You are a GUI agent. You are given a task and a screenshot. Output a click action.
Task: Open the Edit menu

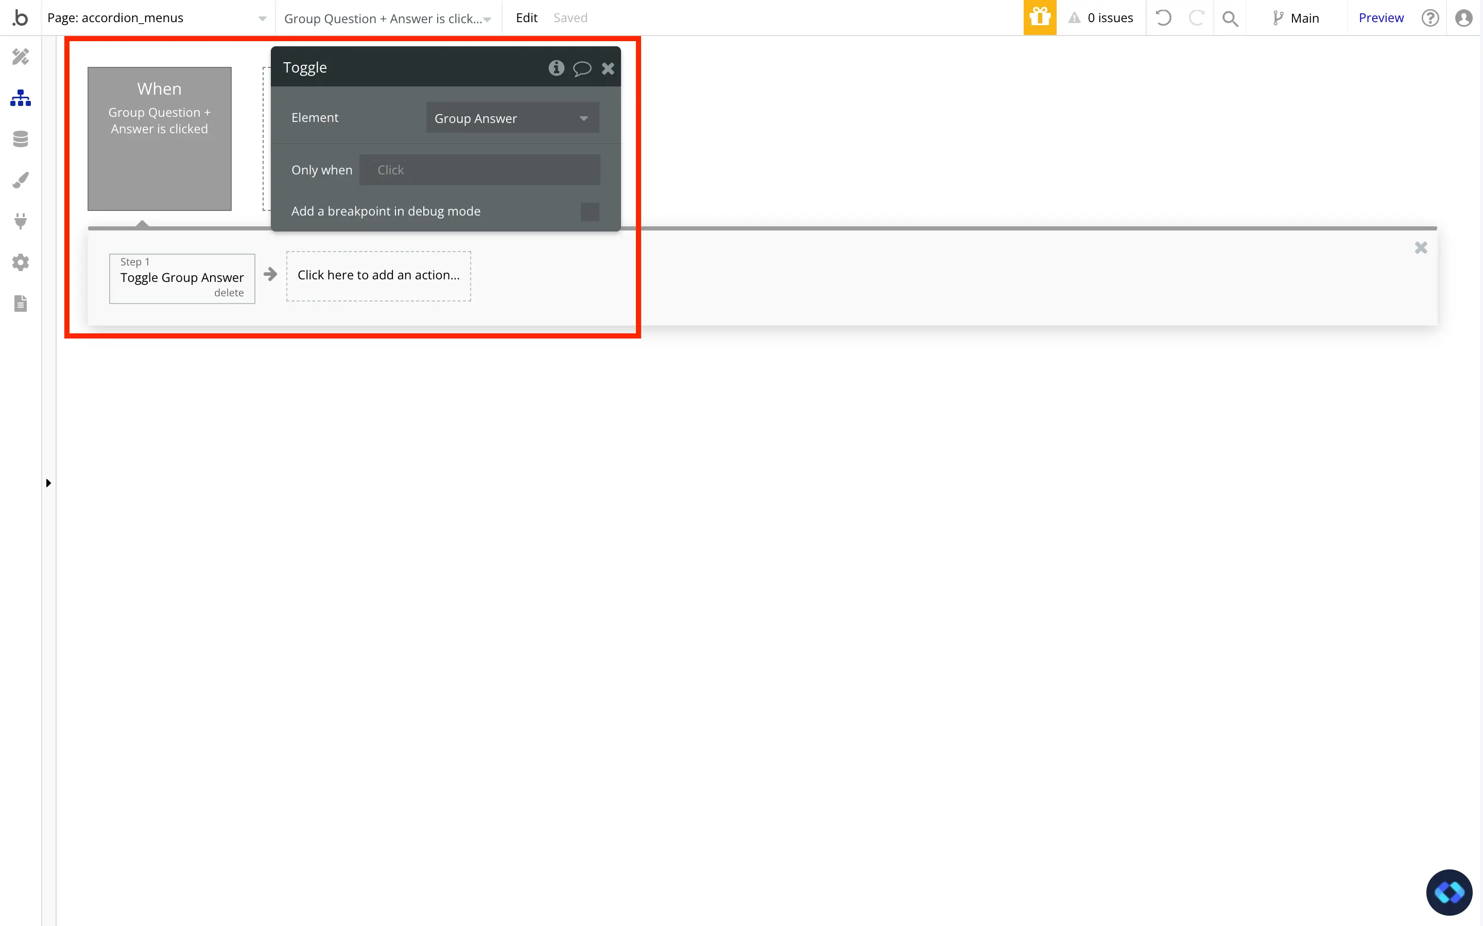(526, 18)
